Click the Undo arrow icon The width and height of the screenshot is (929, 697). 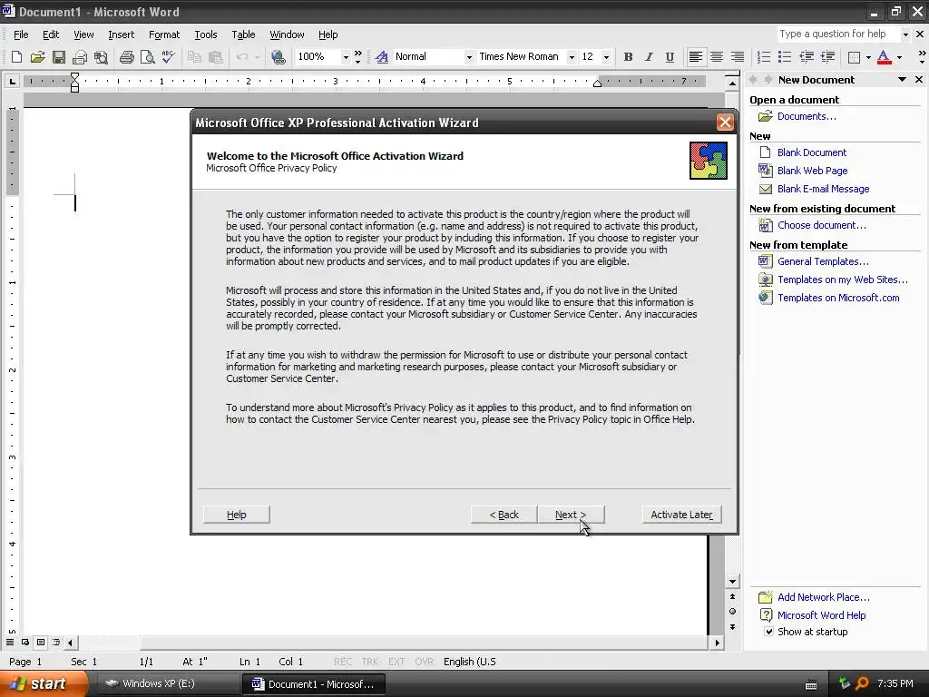pyautogui.click(x=241, y=57)
